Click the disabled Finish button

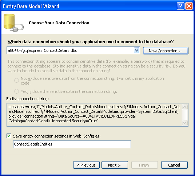tap(144, 165)
